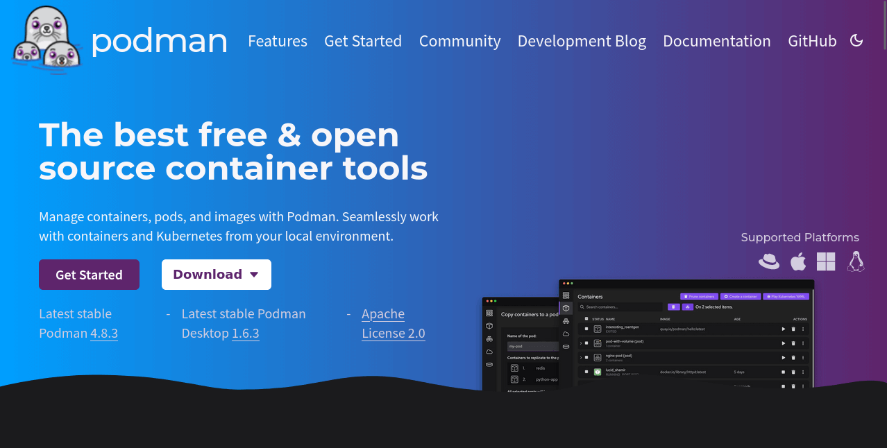The image size is (887, 448).
Task: Check the select-all containers checkbox
Action: point(586,318)
